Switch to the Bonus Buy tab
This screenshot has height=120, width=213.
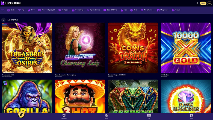[x=78, y=10]
